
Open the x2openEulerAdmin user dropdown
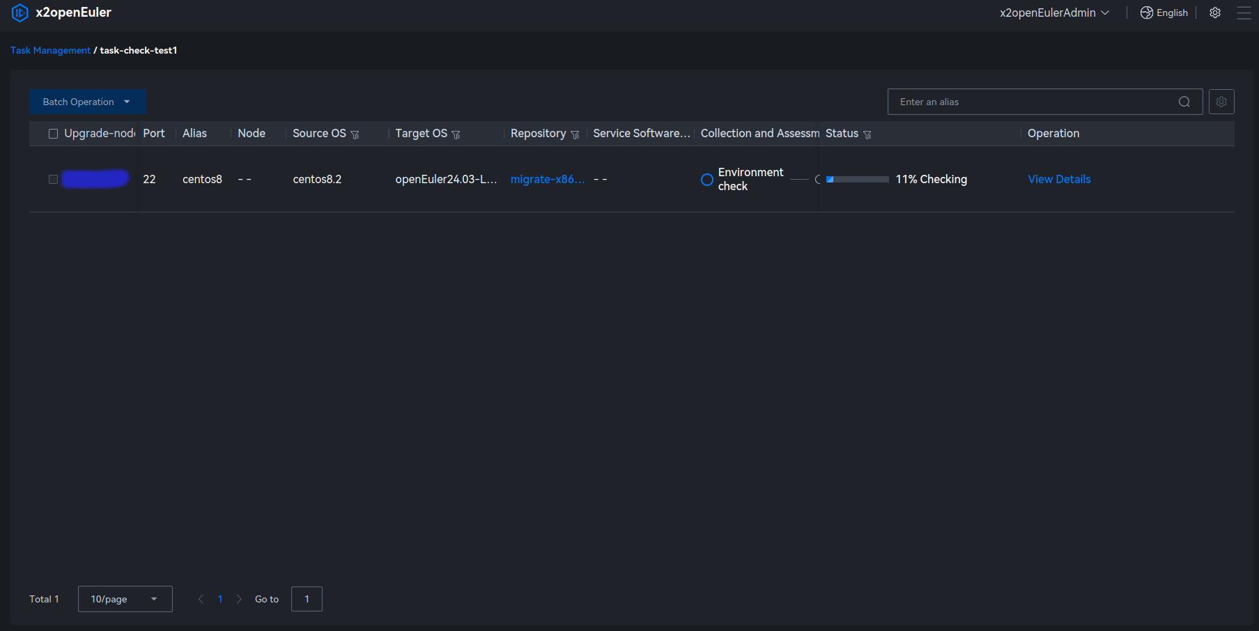pos(1054,13)
